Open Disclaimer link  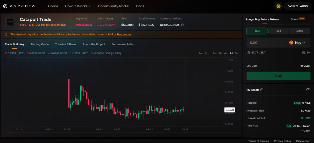tap(303, 141)
